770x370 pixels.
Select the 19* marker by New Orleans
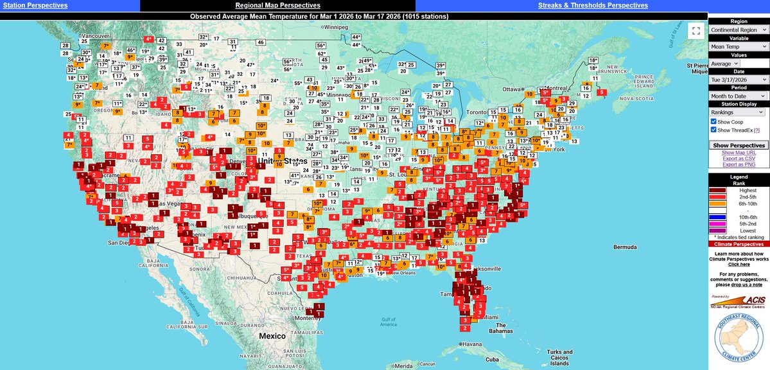click(x=381, y=274)
